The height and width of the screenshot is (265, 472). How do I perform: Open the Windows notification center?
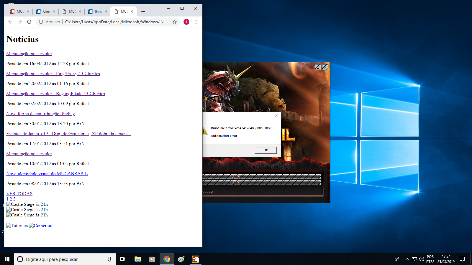point(462,259)
